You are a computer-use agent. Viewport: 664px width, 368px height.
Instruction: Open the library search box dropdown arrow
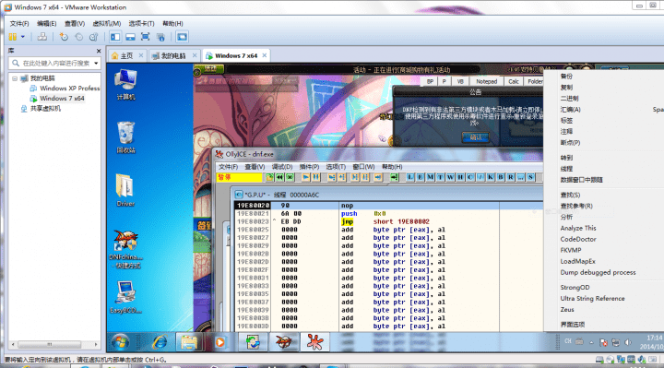[96, 63]
